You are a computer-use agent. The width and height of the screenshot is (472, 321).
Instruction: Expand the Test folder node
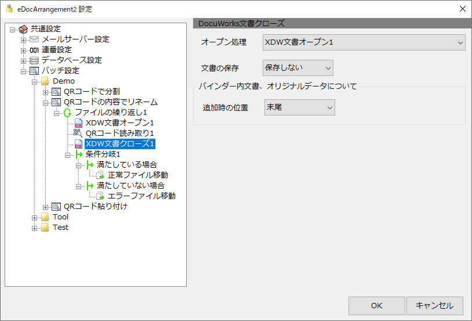(x=34, y=229)
